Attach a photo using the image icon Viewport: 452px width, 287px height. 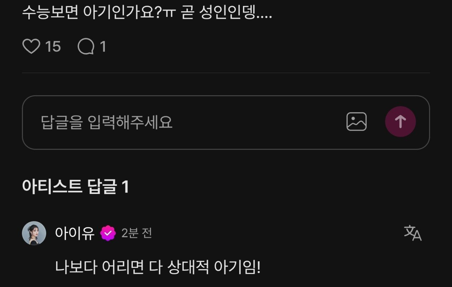click(x=356, y=122)
